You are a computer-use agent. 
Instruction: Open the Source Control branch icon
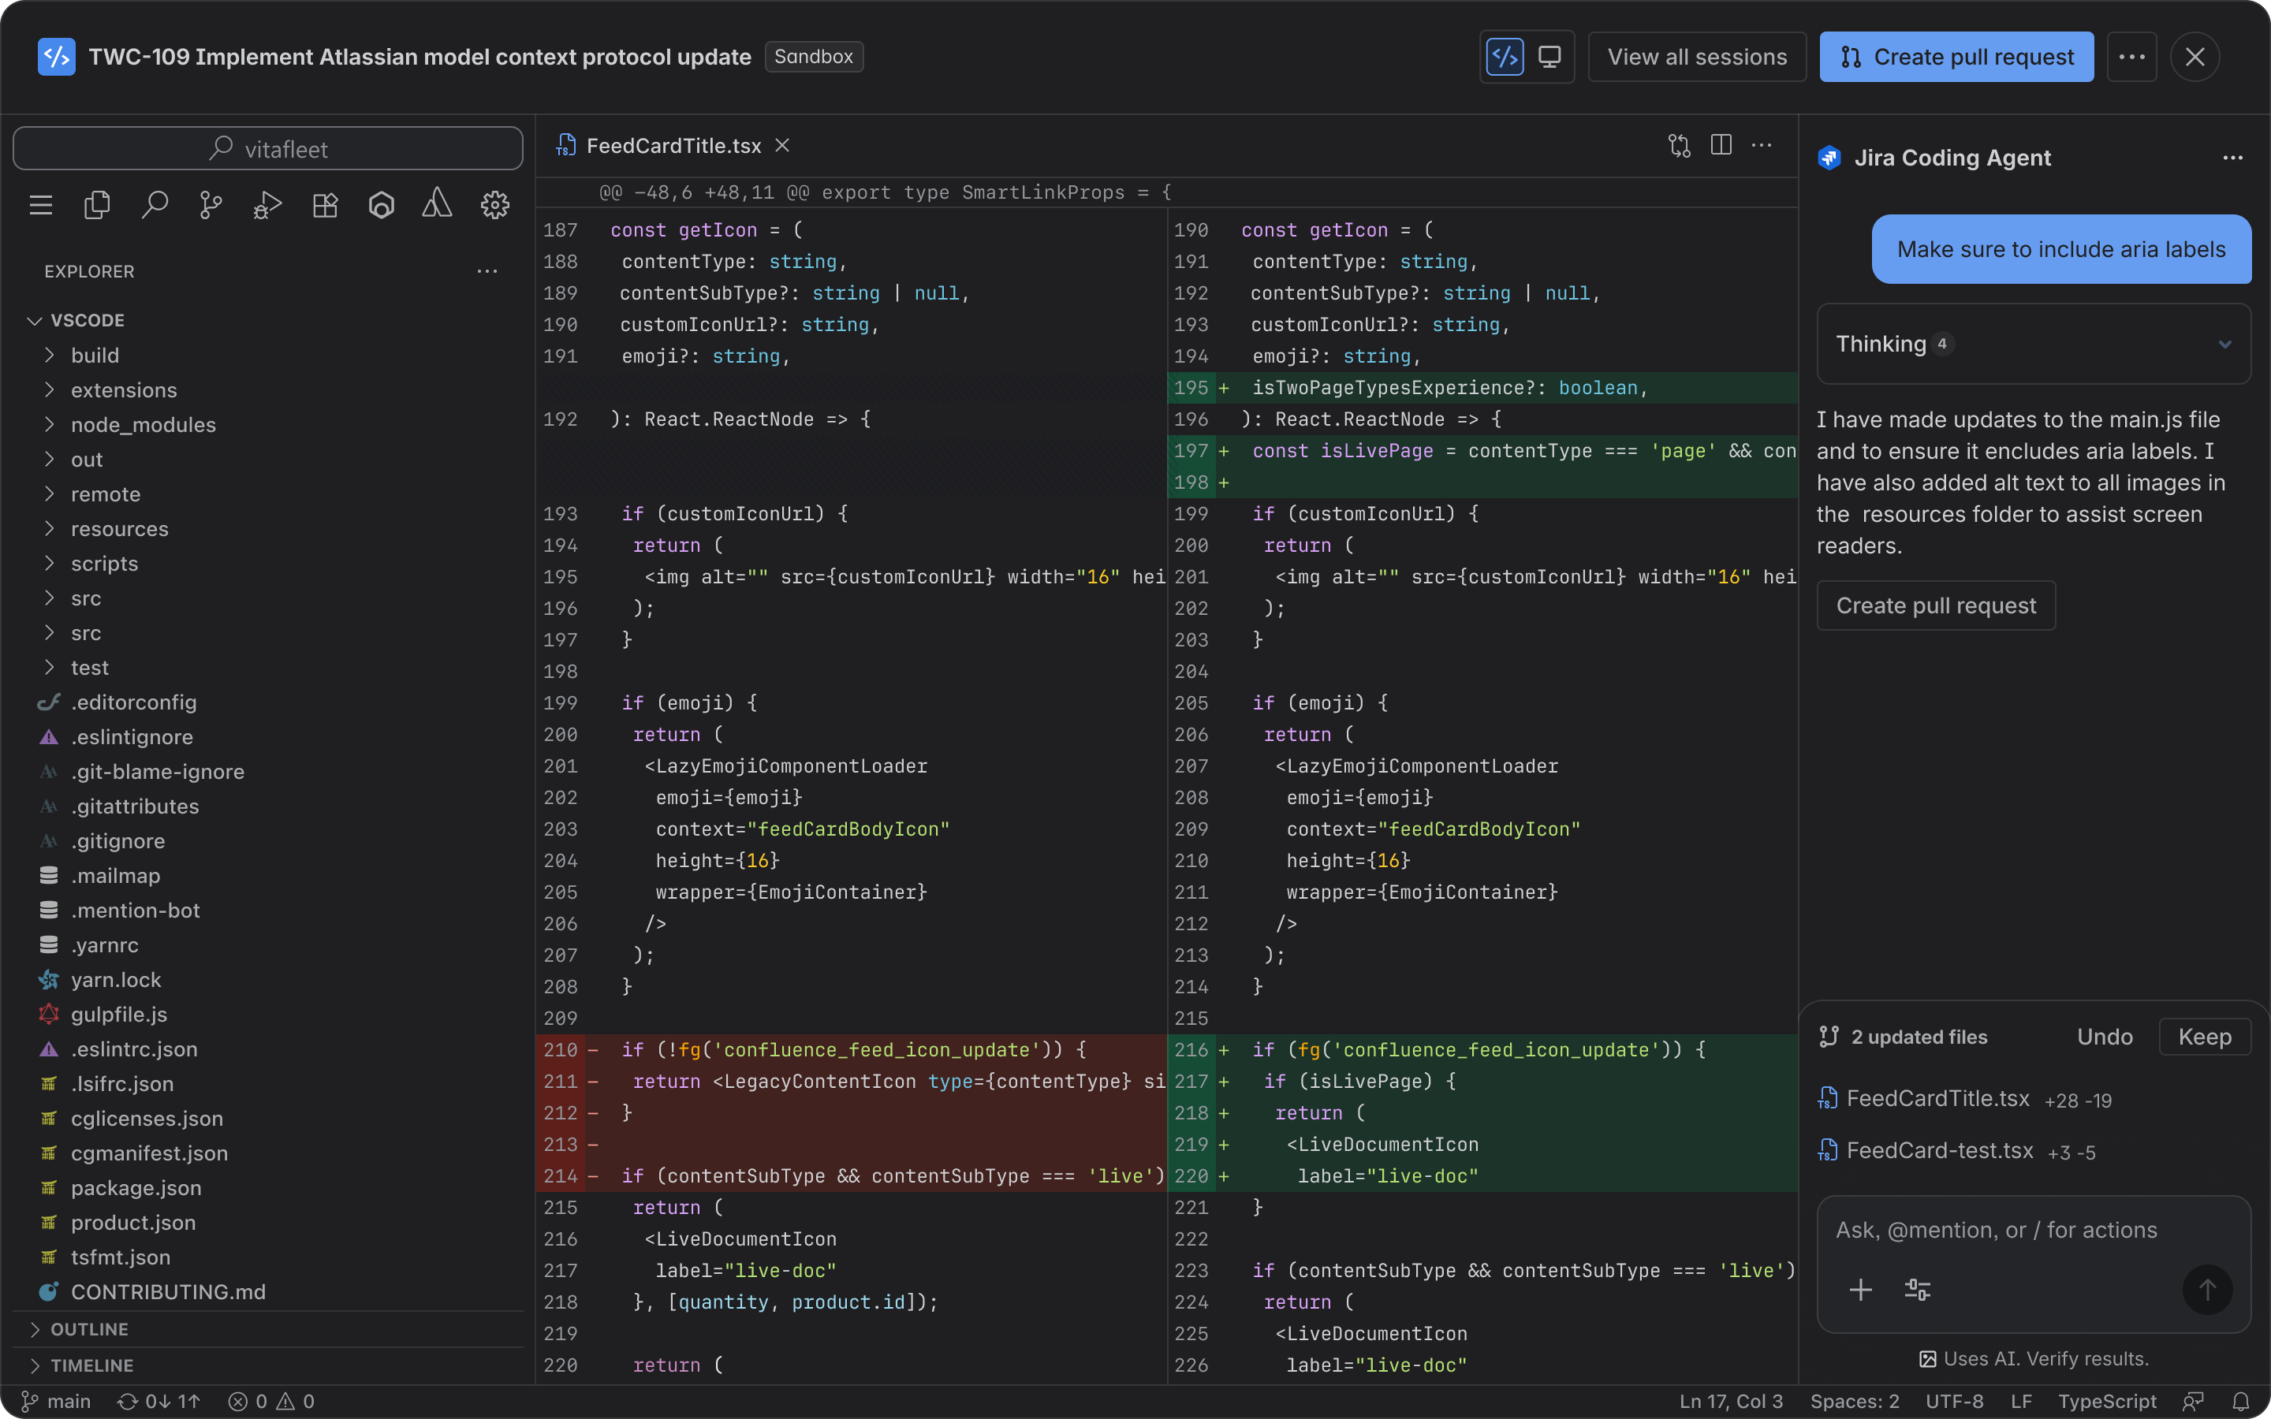click(211, 205)
